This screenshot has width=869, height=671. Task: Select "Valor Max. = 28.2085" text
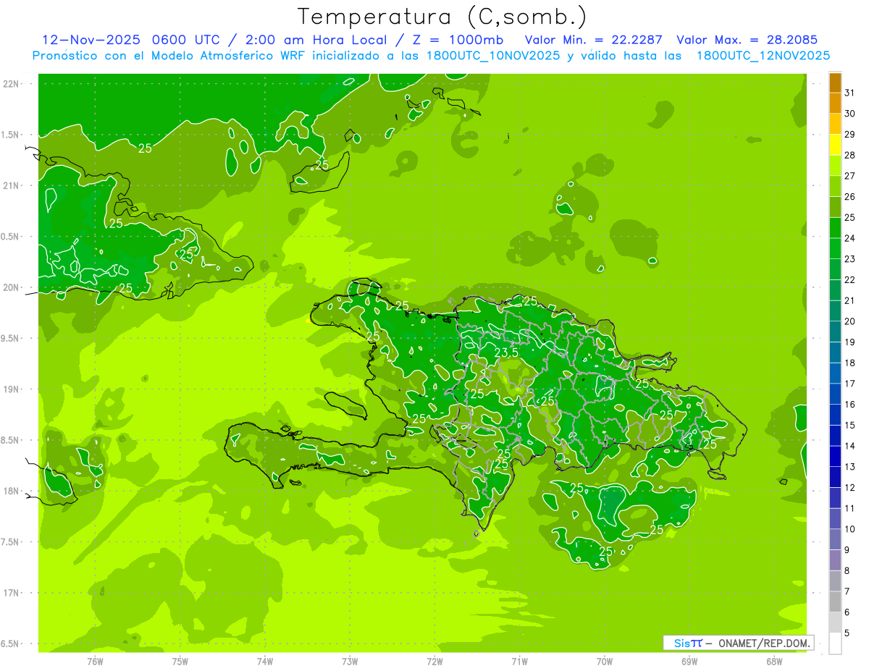(x=747, y=40)
